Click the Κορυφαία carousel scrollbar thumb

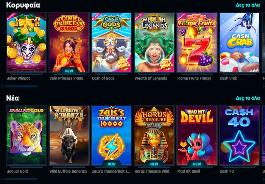pyautogui.click(x=21, y=87)
